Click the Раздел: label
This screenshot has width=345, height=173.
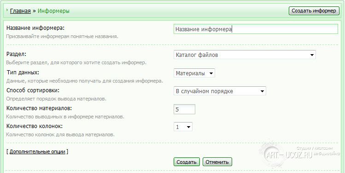coord(17,54)
